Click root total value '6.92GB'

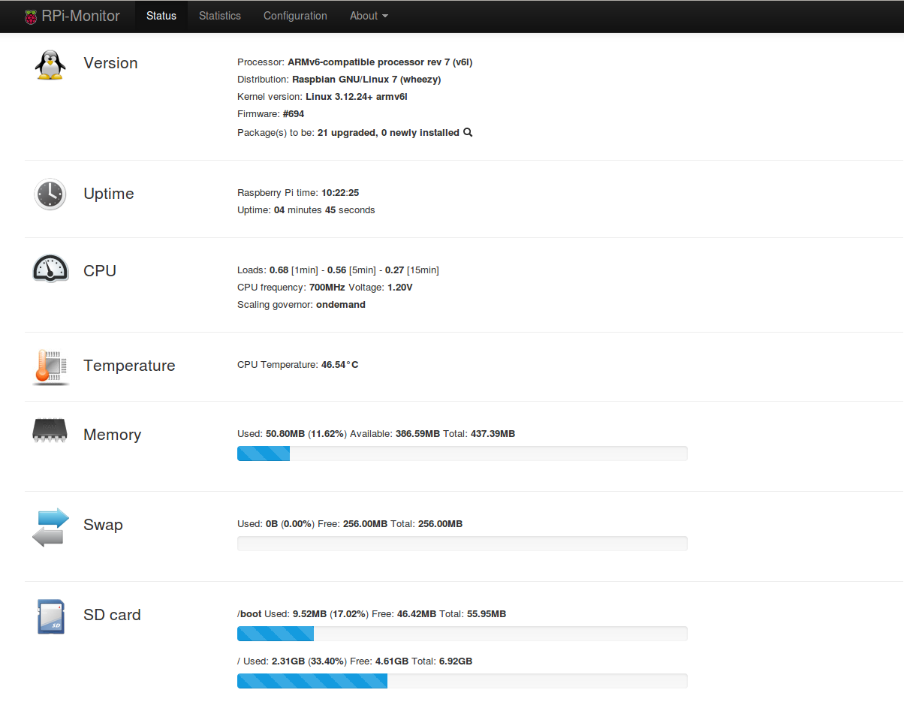point(456,661)
